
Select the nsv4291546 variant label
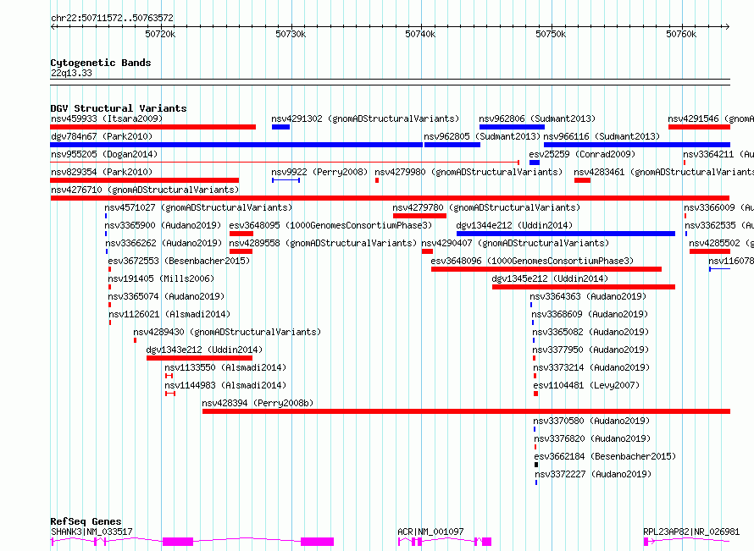711,118
